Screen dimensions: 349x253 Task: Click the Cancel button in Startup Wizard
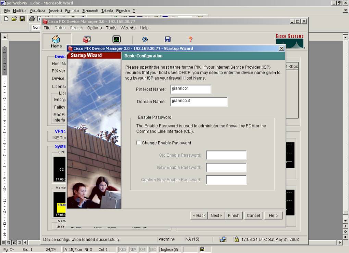pos(253,215)
